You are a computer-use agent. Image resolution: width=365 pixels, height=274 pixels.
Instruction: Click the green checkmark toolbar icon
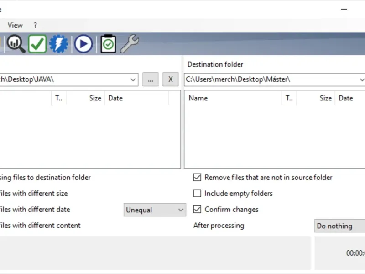37,44
